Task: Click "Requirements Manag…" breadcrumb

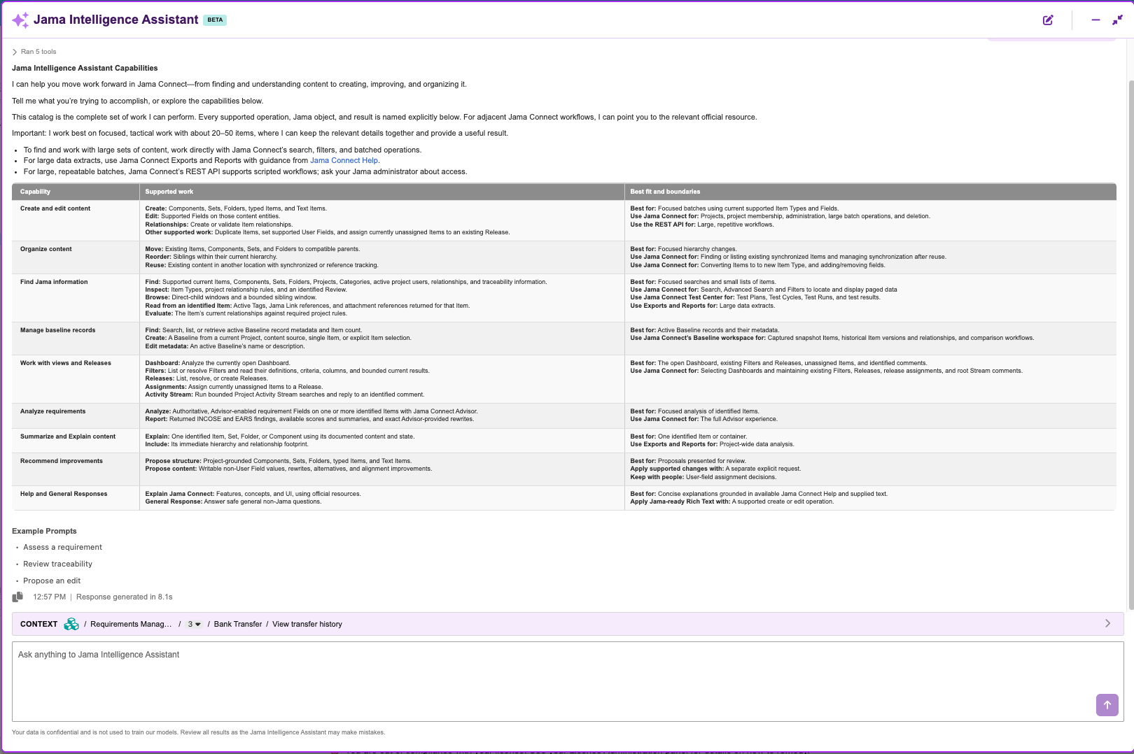Action: click(x=131, y=624)
